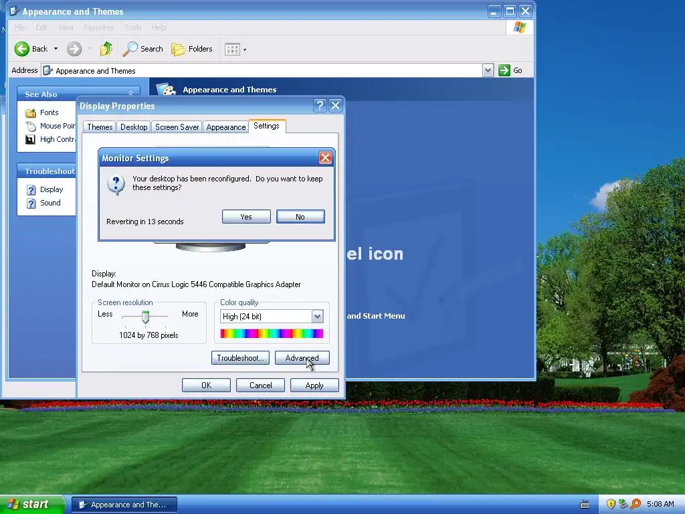Click the taskbar clock

660,505
